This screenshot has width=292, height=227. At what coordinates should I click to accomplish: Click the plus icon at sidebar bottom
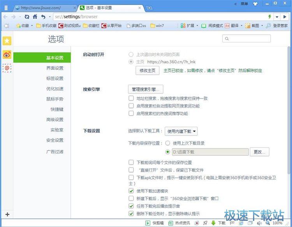tap(7, 215)
